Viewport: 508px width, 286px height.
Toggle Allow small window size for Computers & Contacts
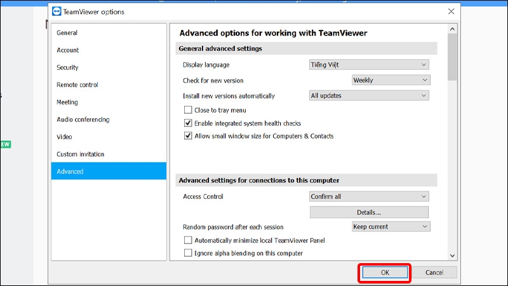coord(188,135)
